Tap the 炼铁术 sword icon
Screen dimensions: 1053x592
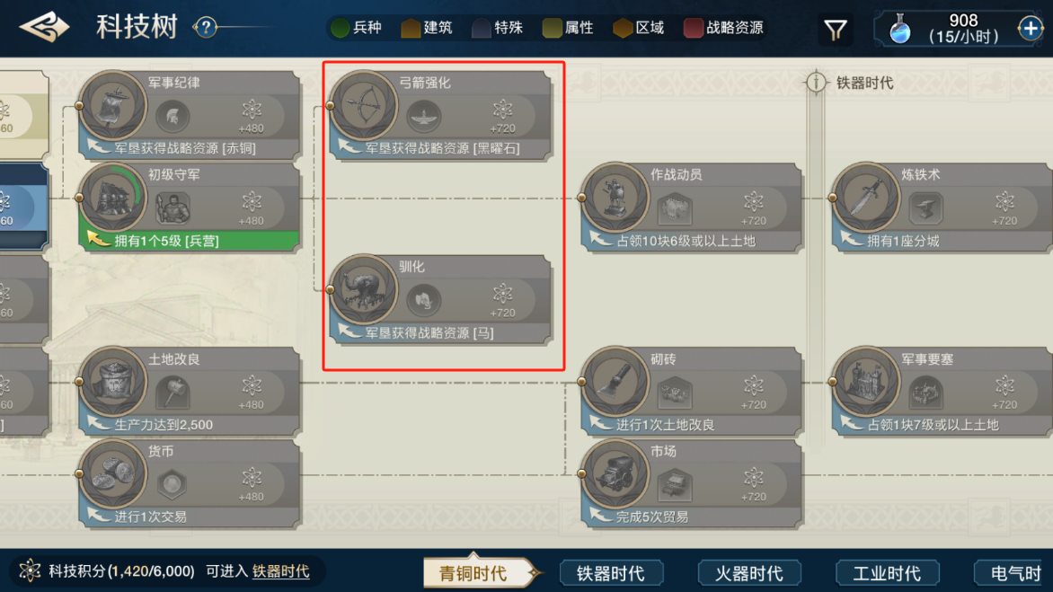865,198
